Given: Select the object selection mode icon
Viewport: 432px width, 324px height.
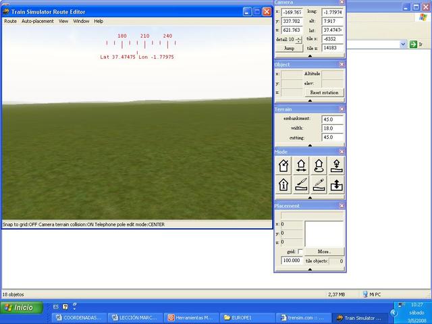Looking at the screenshot, I should point(284,165).
